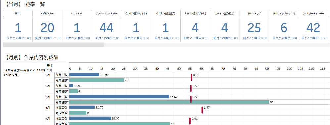
Task: Click the value 1 under LLフィルタ
Action: click(77, 28)
